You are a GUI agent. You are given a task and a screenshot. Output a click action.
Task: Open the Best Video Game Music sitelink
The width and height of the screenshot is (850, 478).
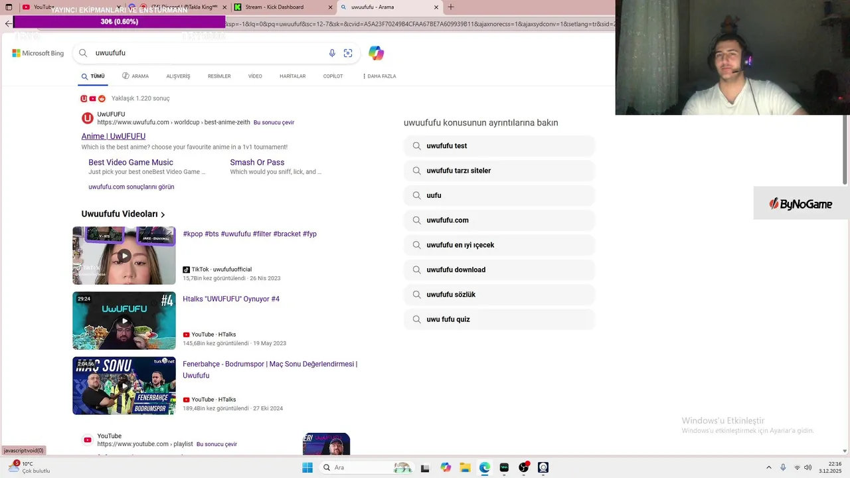click(x=131, y=163)
